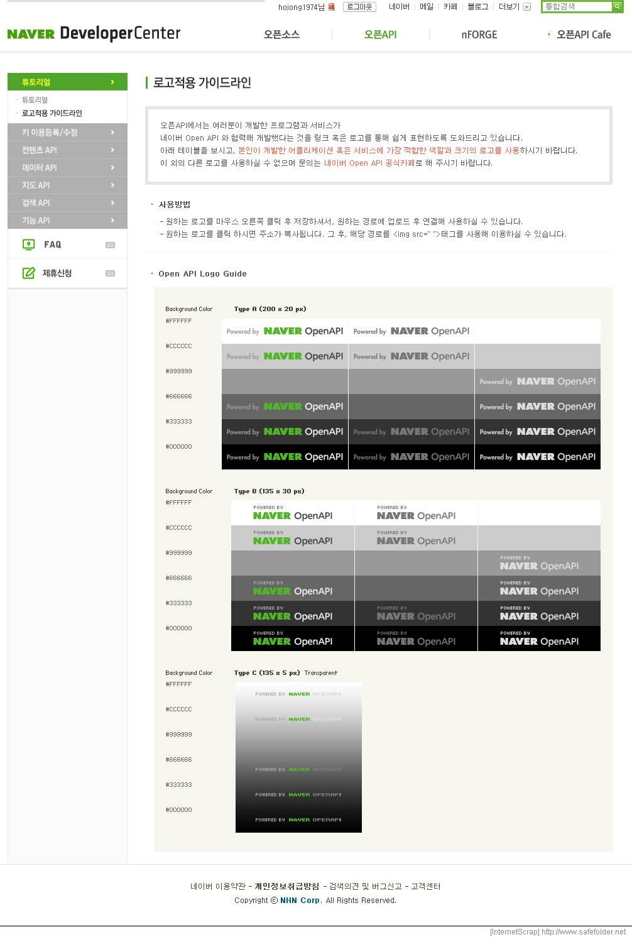Select Type A white logo on #999999 row
The height and width of the screenshot is (937, 632).
click(538, 381)
